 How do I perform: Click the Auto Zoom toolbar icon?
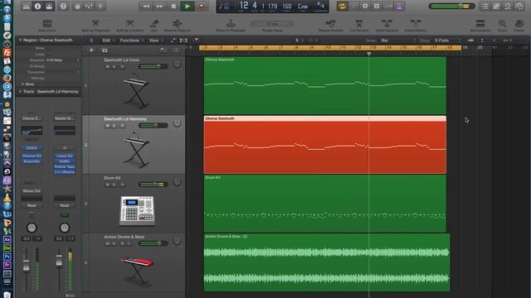click(47, 26)
